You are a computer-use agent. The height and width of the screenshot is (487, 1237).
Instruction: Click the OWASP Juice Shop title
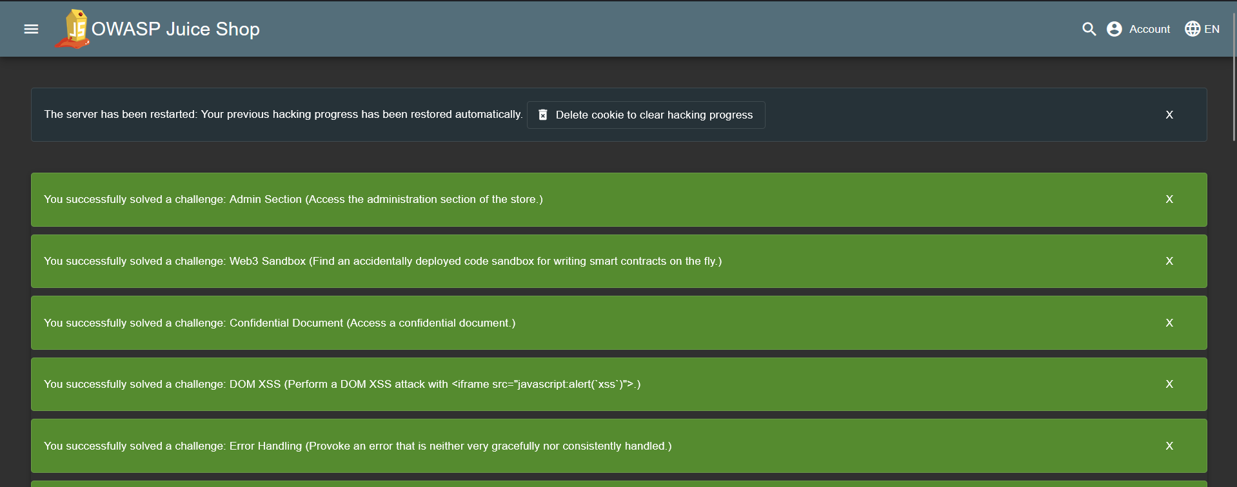tap(175, 29)
